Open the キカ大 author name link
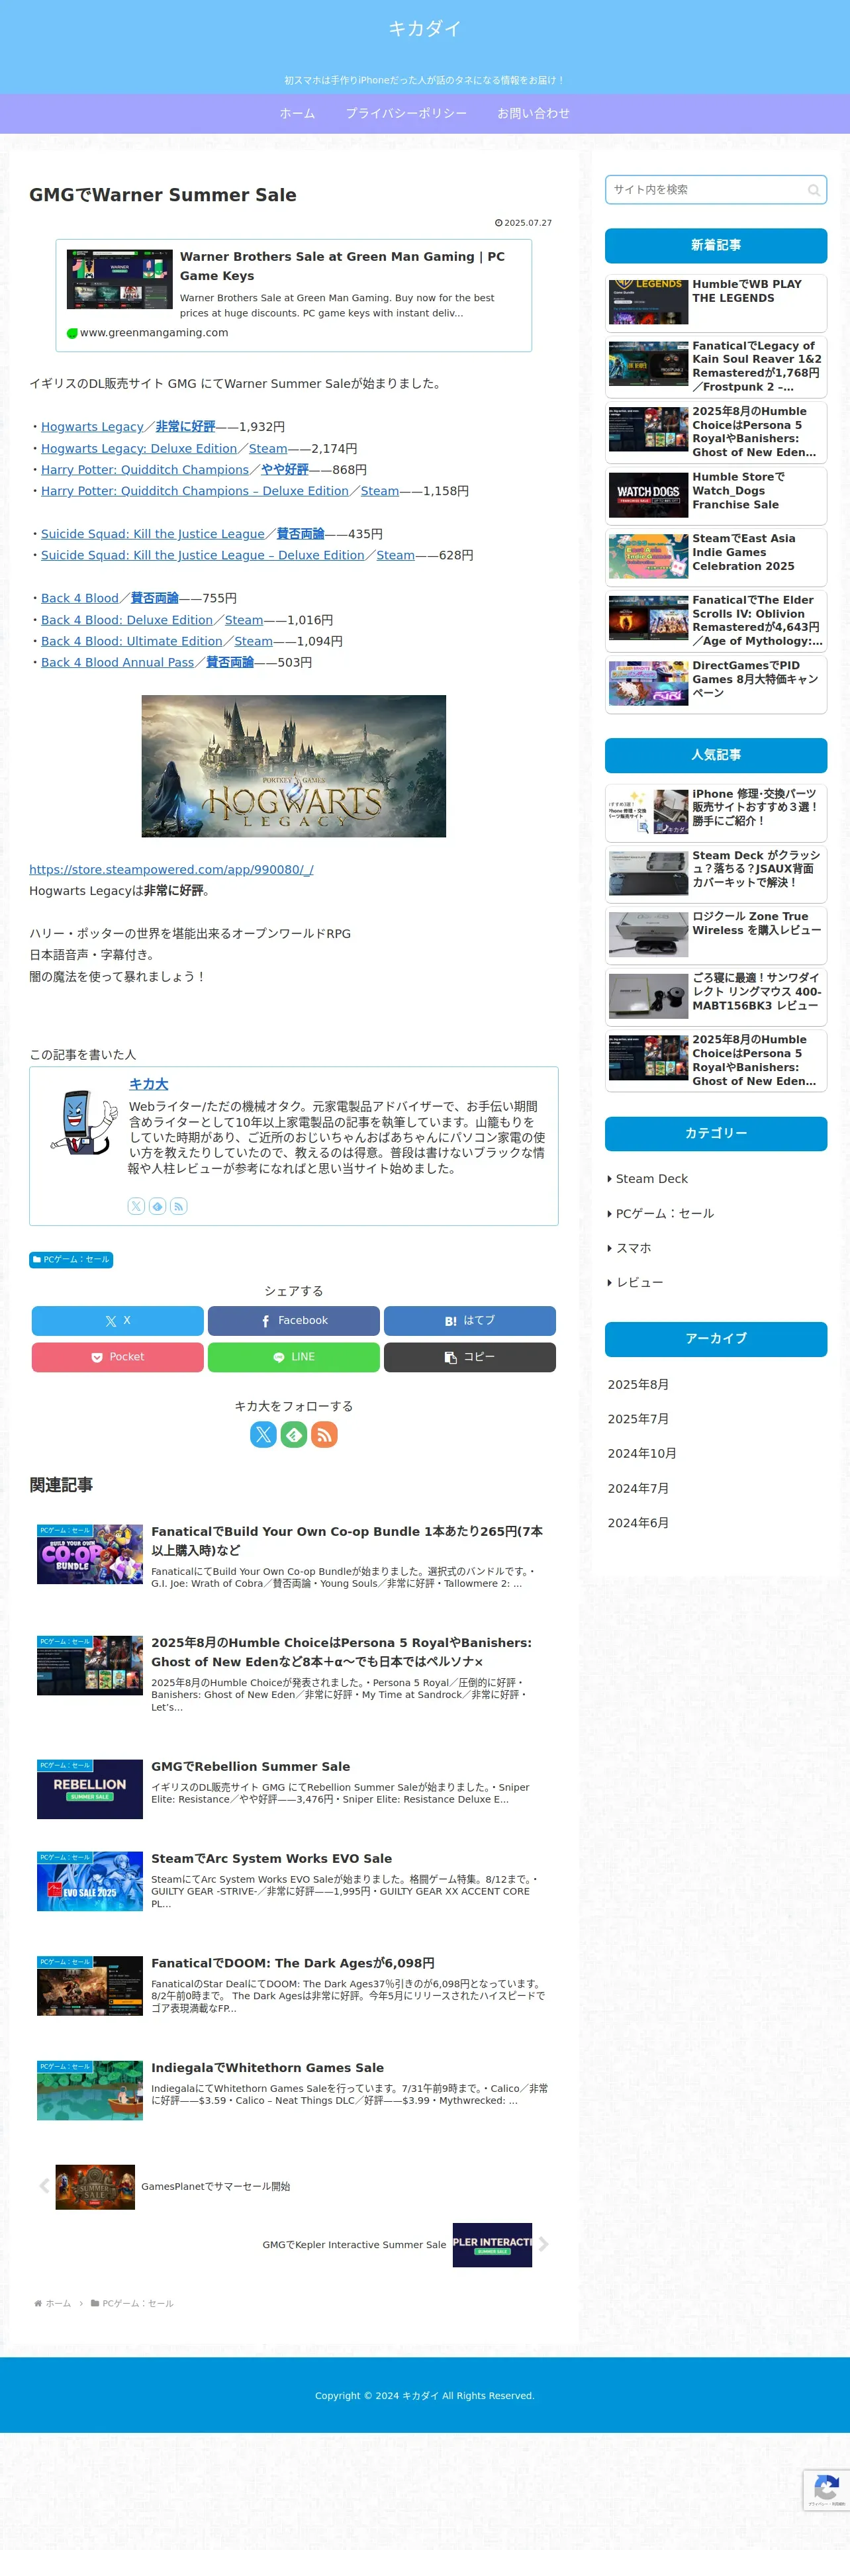This screenshot has width=850, height=2550. point(148,1084)
